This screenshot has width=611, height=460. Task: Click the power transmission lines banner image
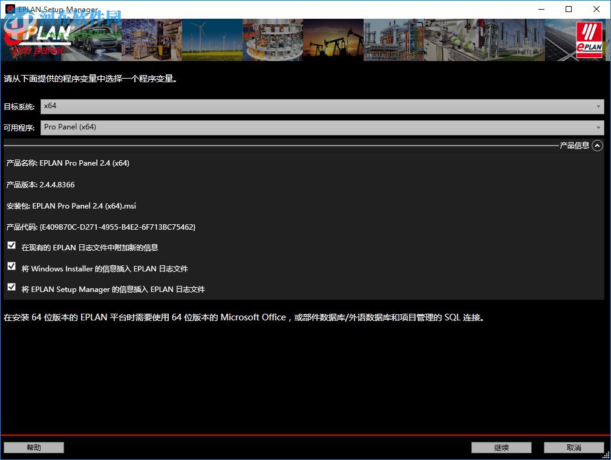pyautogui.click(x=514, y=39)
